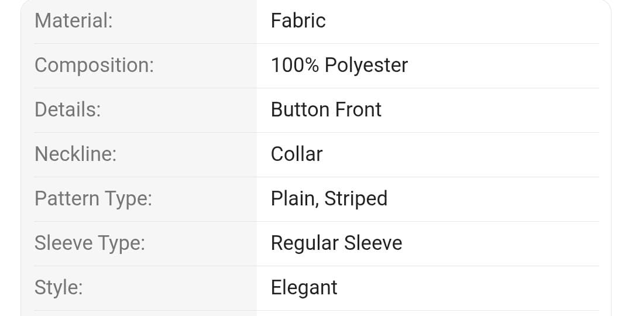
Task: Click the "Sleeve Type:" label
Action: tap(90, 243)
